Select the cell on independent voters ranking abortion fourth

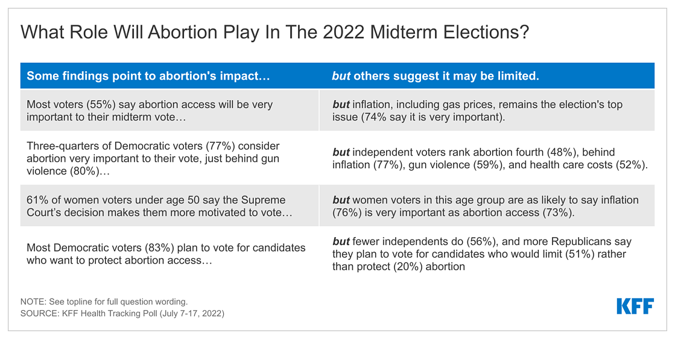[x=487, y=158]
